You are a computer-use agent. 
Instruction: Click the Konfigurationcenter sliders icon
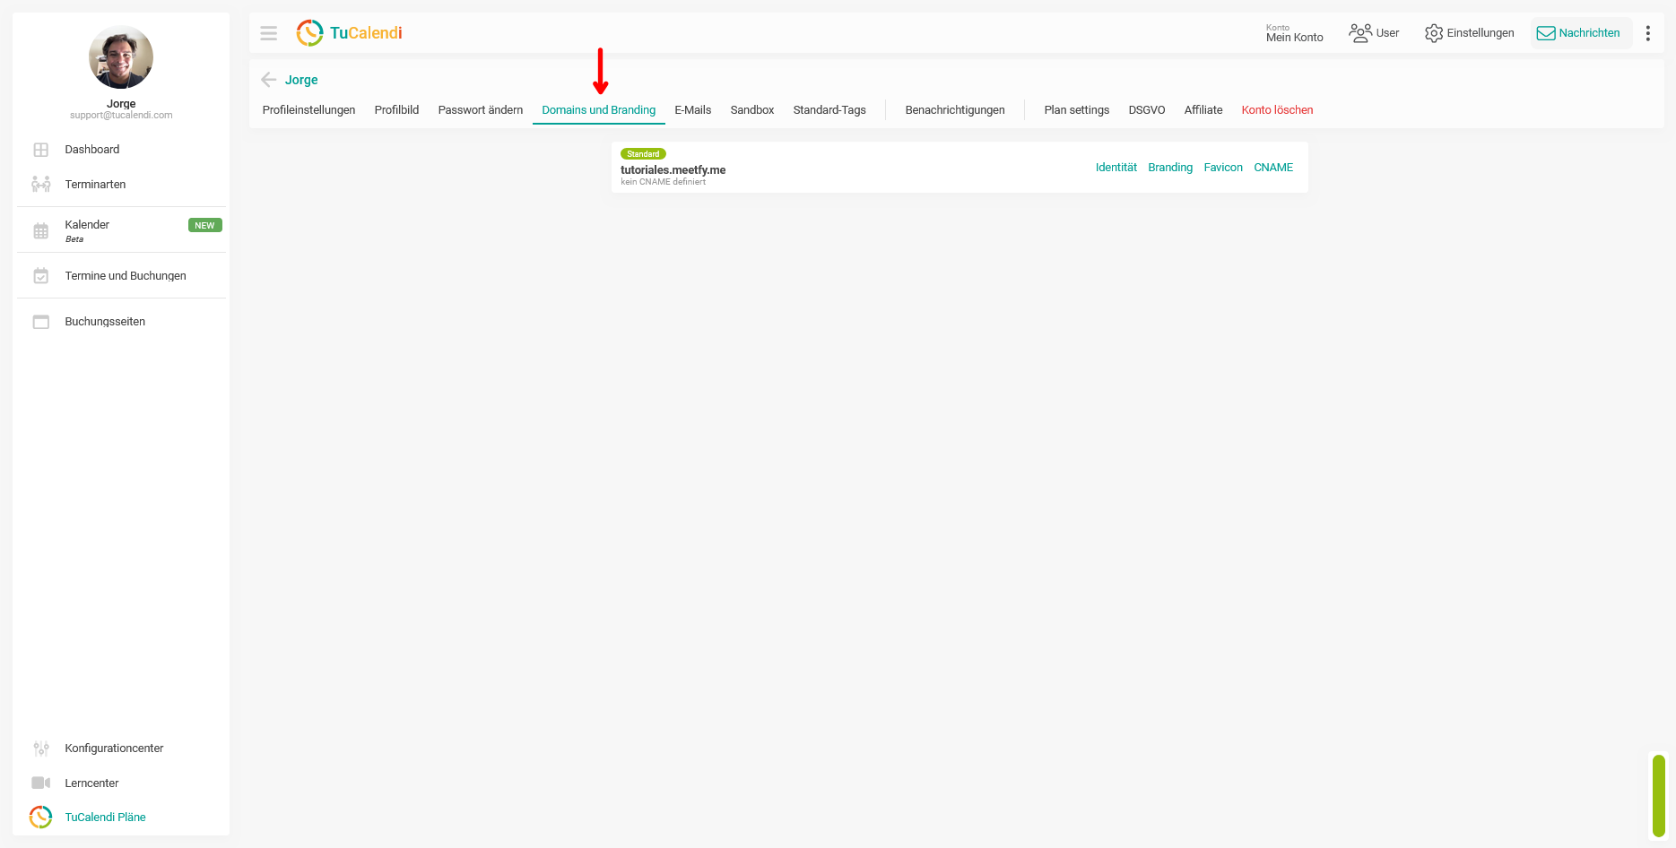tap(41, 748)
